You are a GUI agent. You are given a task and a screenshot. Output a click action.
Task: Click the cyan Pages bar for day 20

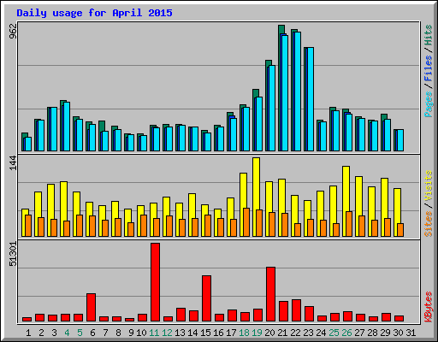point(272,108)
